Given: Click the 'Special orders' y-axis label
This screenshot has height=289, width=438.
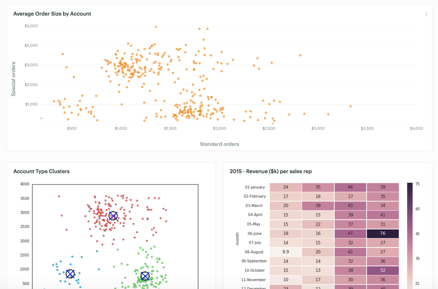Looking at the screenshot, I should point(13,79).
